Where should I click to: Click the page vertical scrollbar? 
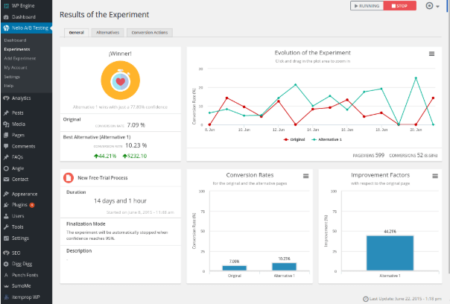click(448, 144)
